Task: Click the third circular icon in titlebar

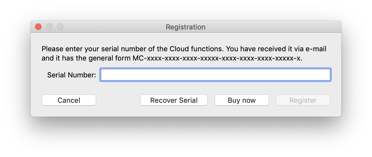Action: tap(60, 27)
